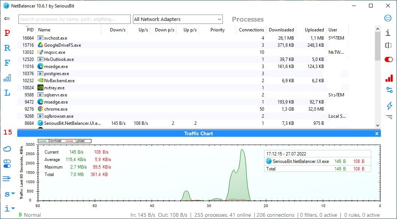Viewport: 397px width, 219px height.
Task: Click the process list scrollbar up arrow
Action: pyautogui.click(x=378, y=29)
